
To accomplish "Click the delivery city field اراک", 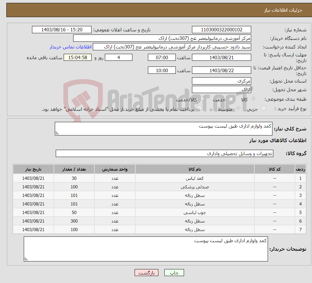I will pos(221,90).
